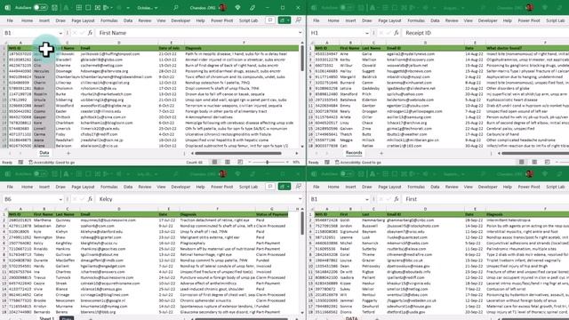Open Customize Quick Access Toolbar dropdown, top-left window
569x320 pixels.
tap(128, 8)
